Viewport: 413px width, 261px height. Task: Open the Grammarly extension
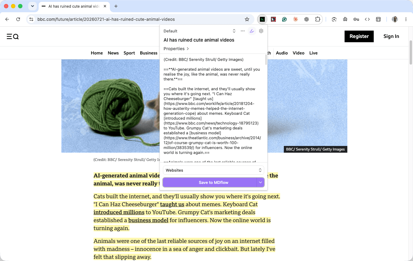[284, 19]
